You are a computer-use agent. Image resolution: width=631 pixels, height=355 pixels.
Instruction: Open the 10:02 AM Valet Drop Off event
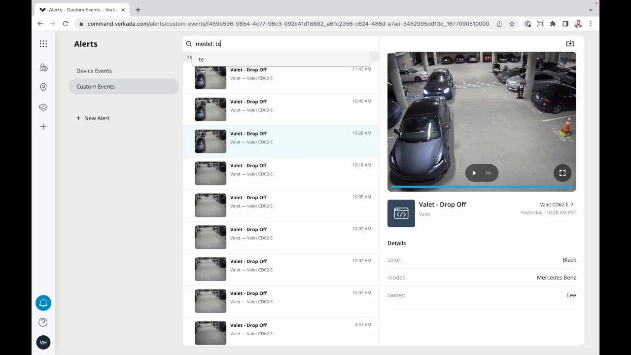click(x=281, y=270)
